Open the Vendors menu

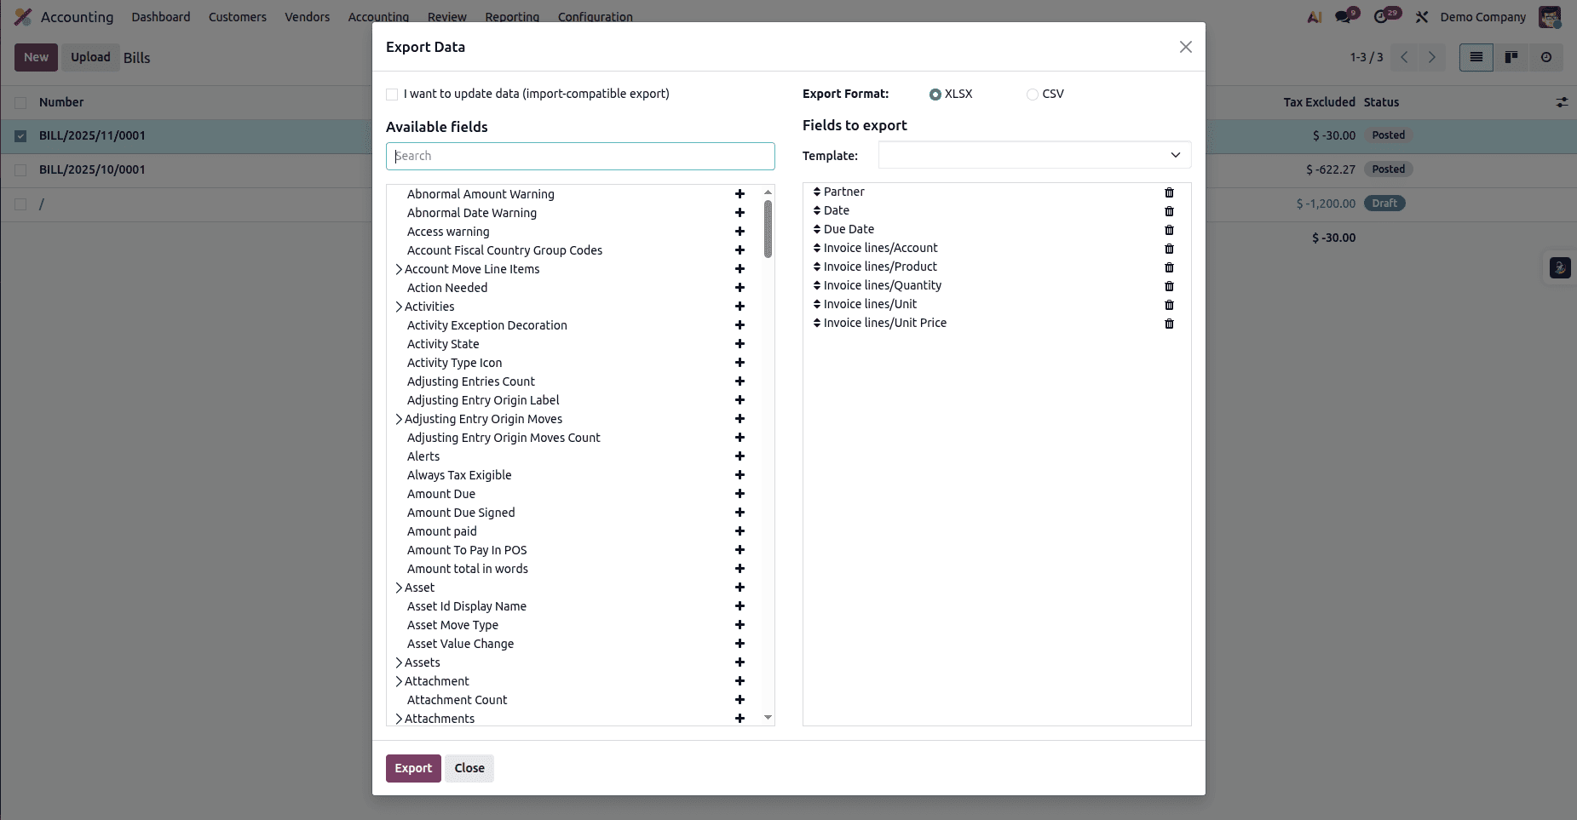pyautogui.click(x=307, y=17)
